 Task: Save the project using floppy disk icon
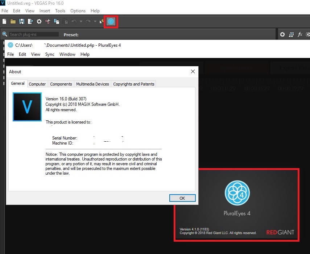click(x=22, y=21)
